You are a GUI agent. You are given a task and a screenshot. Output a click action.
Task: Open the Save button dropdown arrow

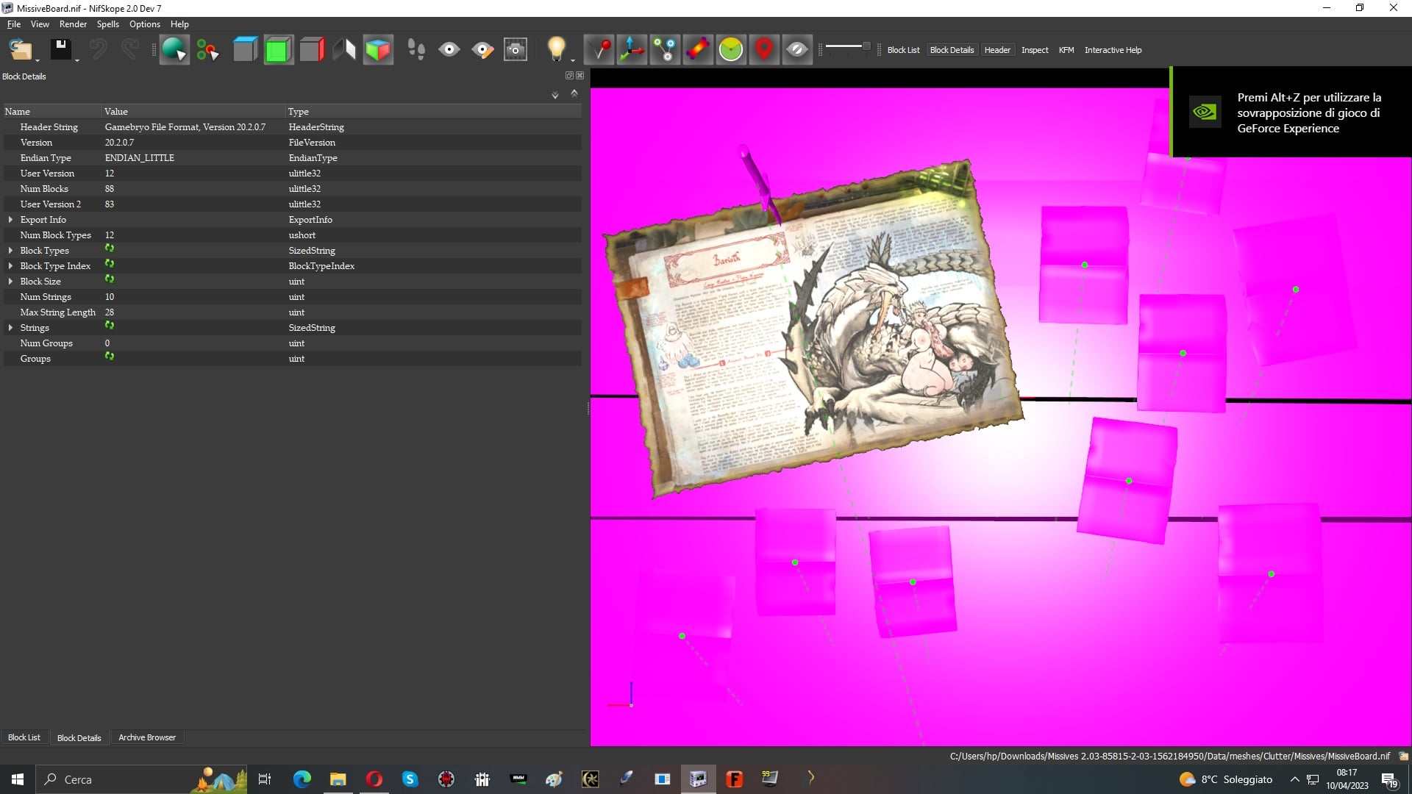[x=77, y=60]
